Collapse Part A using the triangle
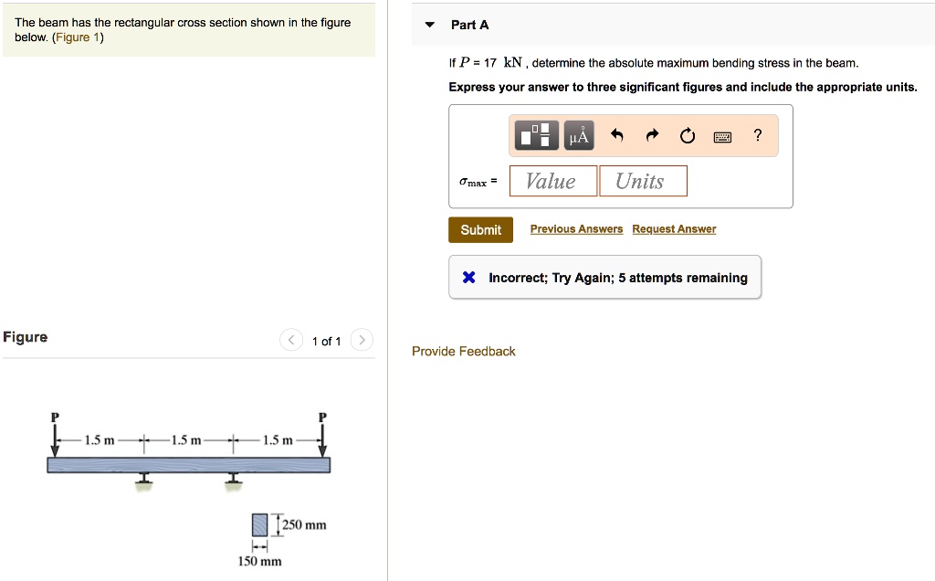This screenshot has width=935, height=581. (429, 25)
